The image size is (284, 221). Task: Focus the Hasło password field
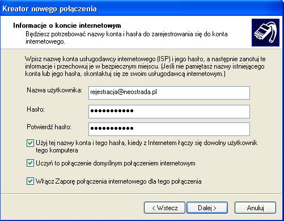(169, 112)
